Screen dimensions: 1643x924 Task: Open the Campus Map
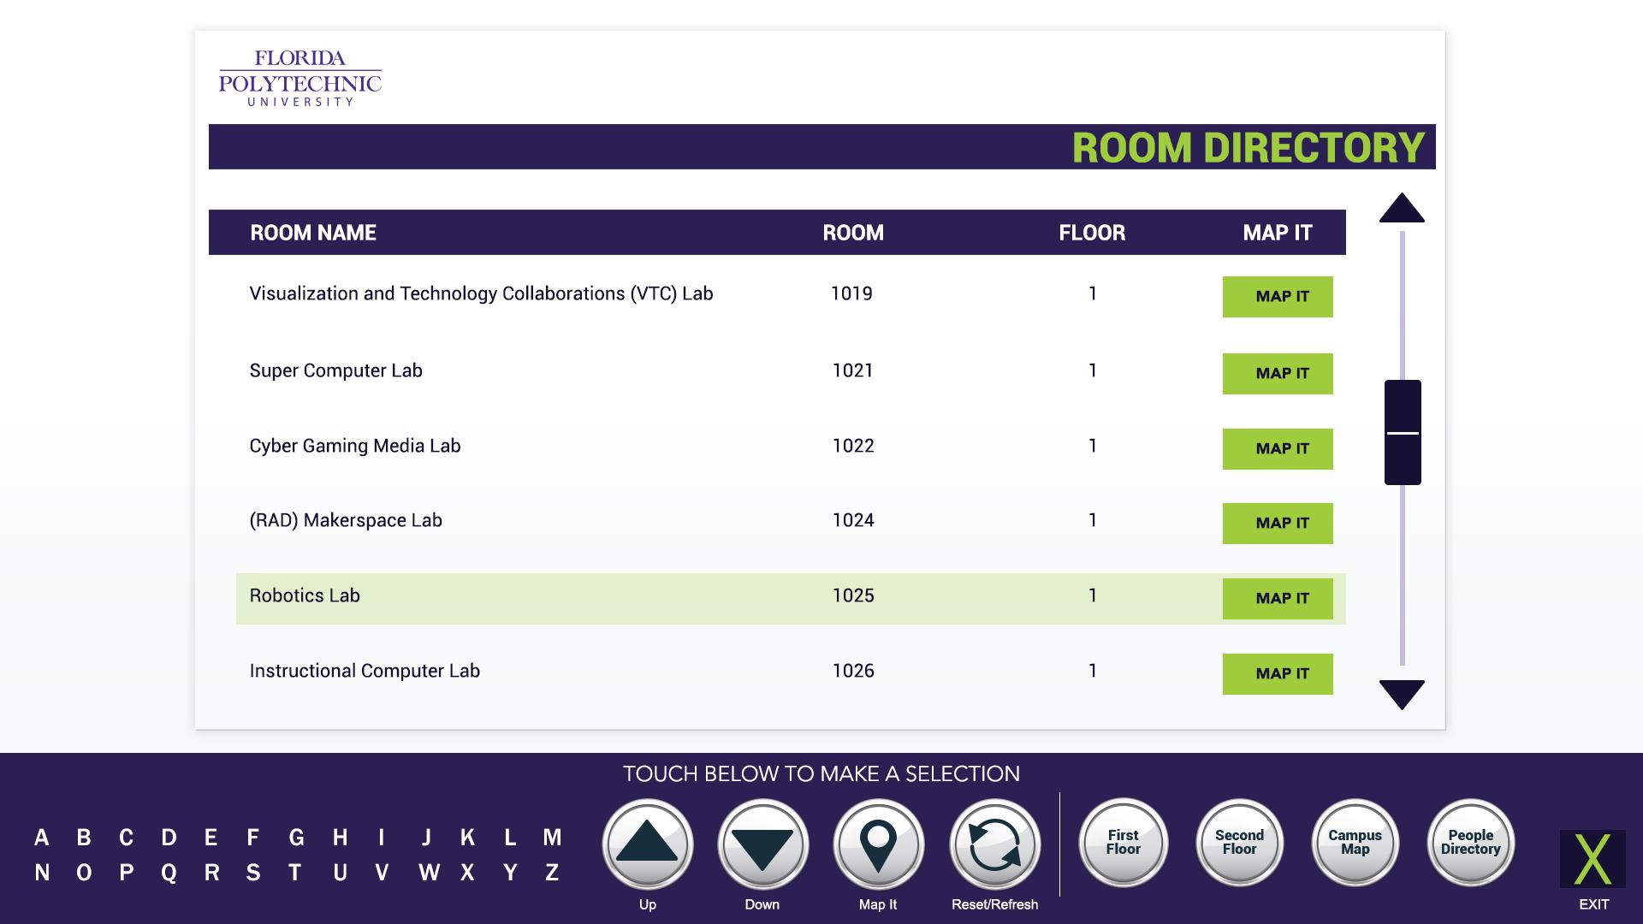pos(1355,843)
